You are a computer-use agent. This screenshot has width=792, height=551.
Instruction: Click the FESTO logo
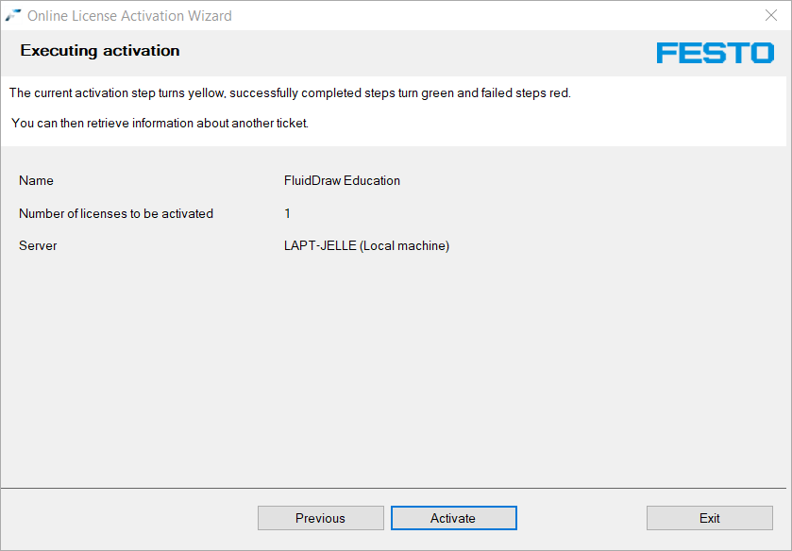point(716,53)
